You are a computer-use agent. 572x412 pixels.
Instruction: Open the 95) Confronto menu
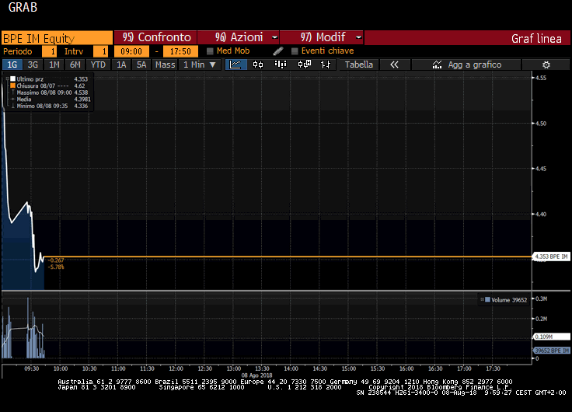pos(155,37)
